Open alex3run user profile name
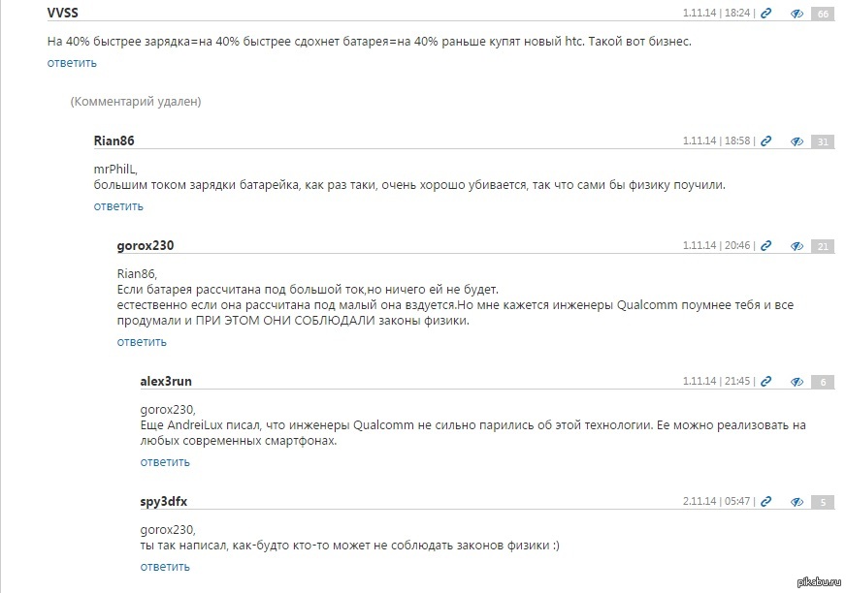Screen dimensions: 846x593 pos(166,382)
